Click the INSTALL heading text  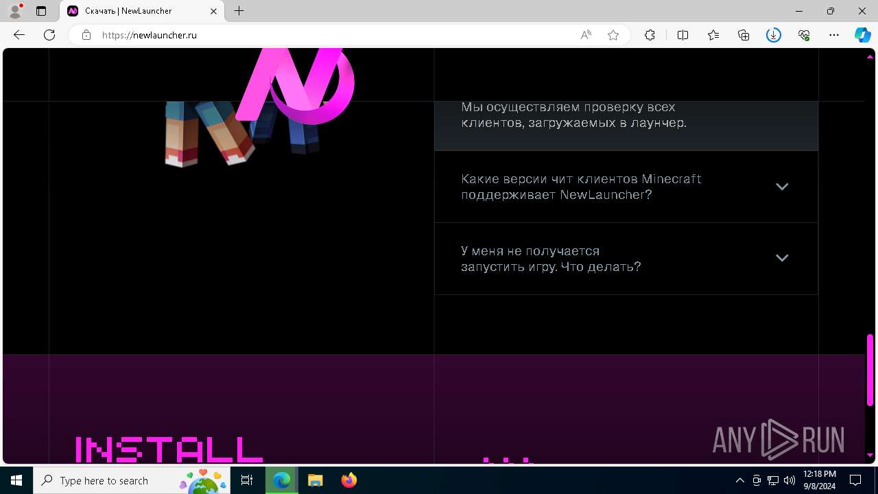[169, 449]
